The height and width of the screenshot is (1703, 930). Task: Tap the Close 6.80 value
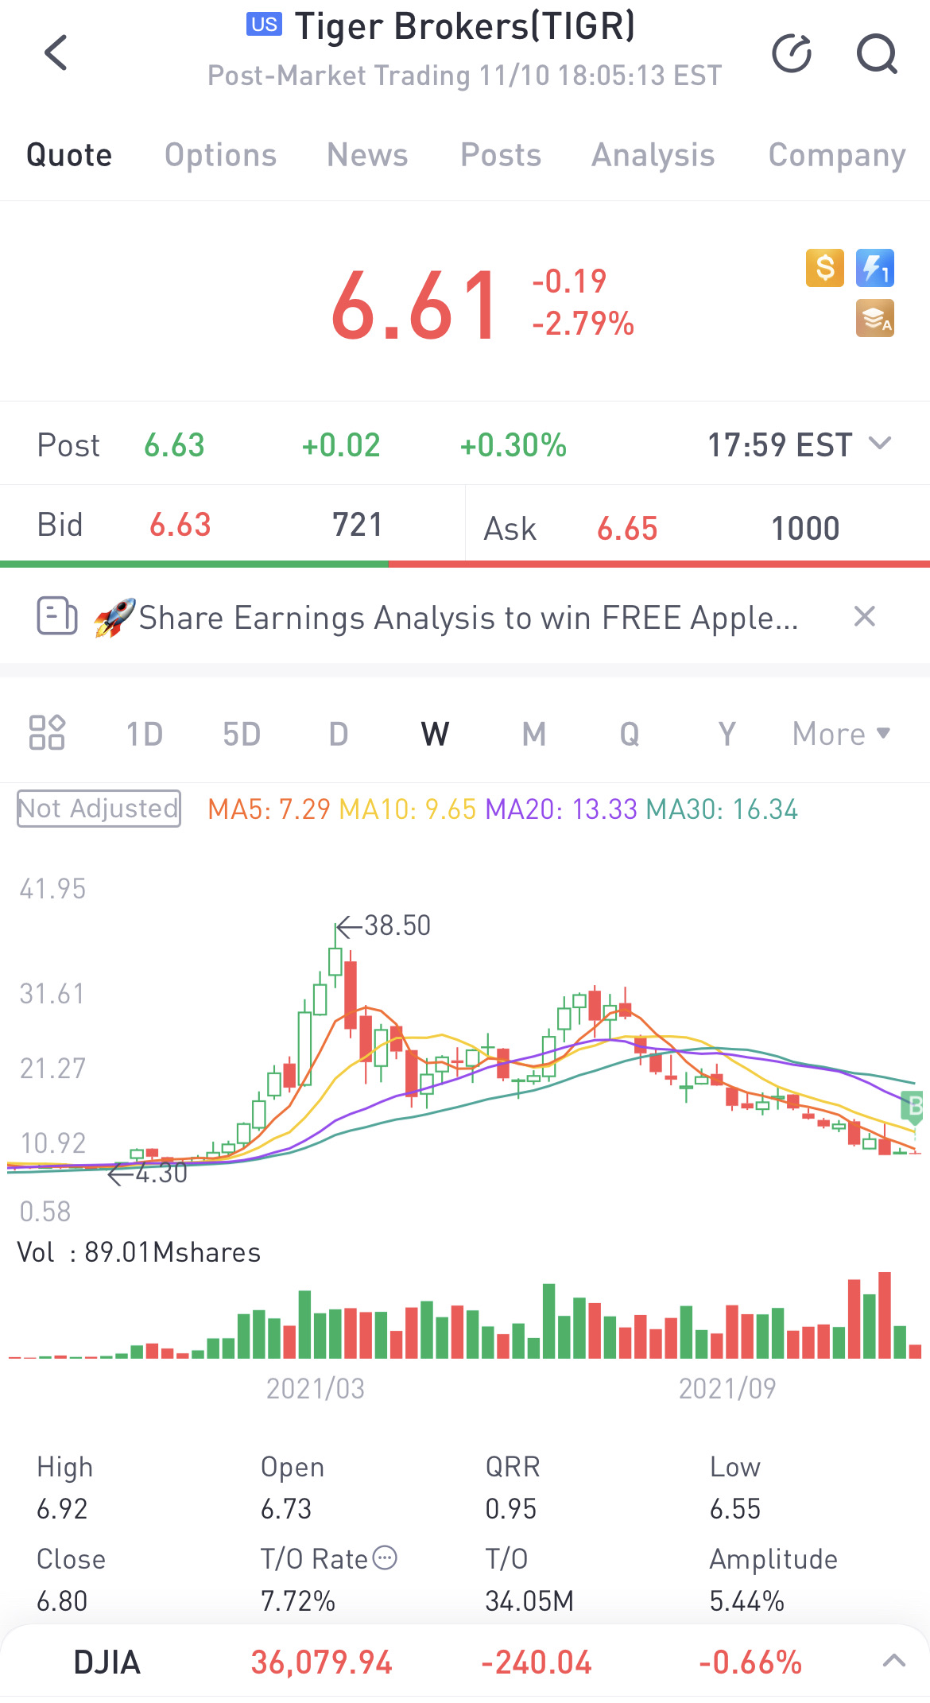(62, 1600)
